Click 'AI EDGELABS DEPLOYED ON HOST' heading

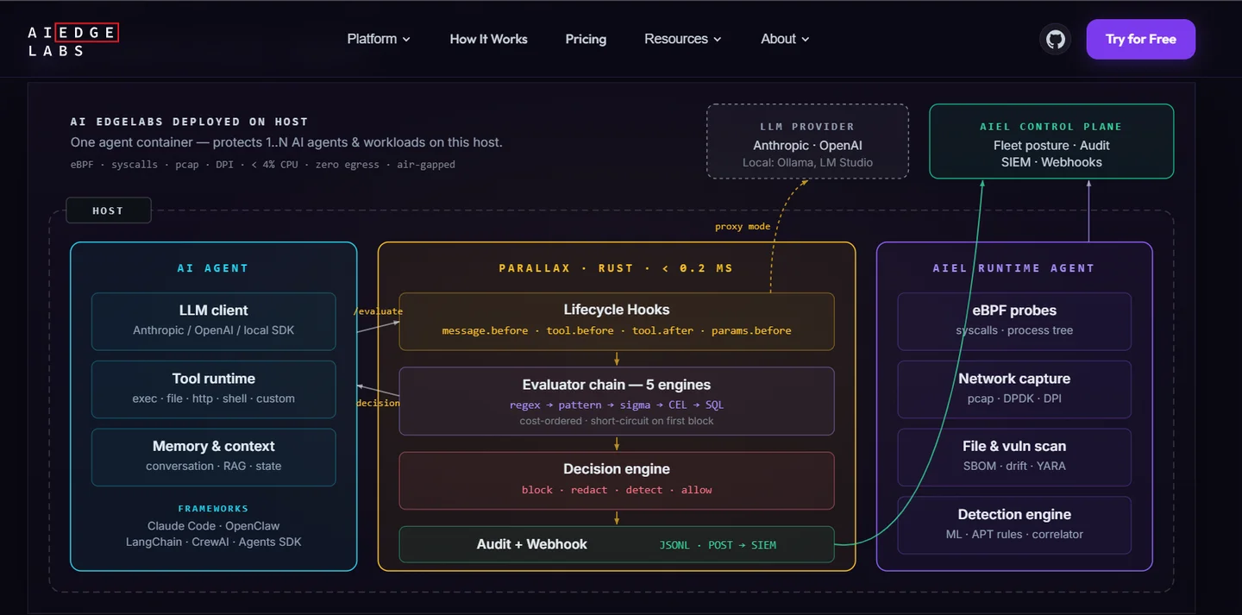point(189,122)
